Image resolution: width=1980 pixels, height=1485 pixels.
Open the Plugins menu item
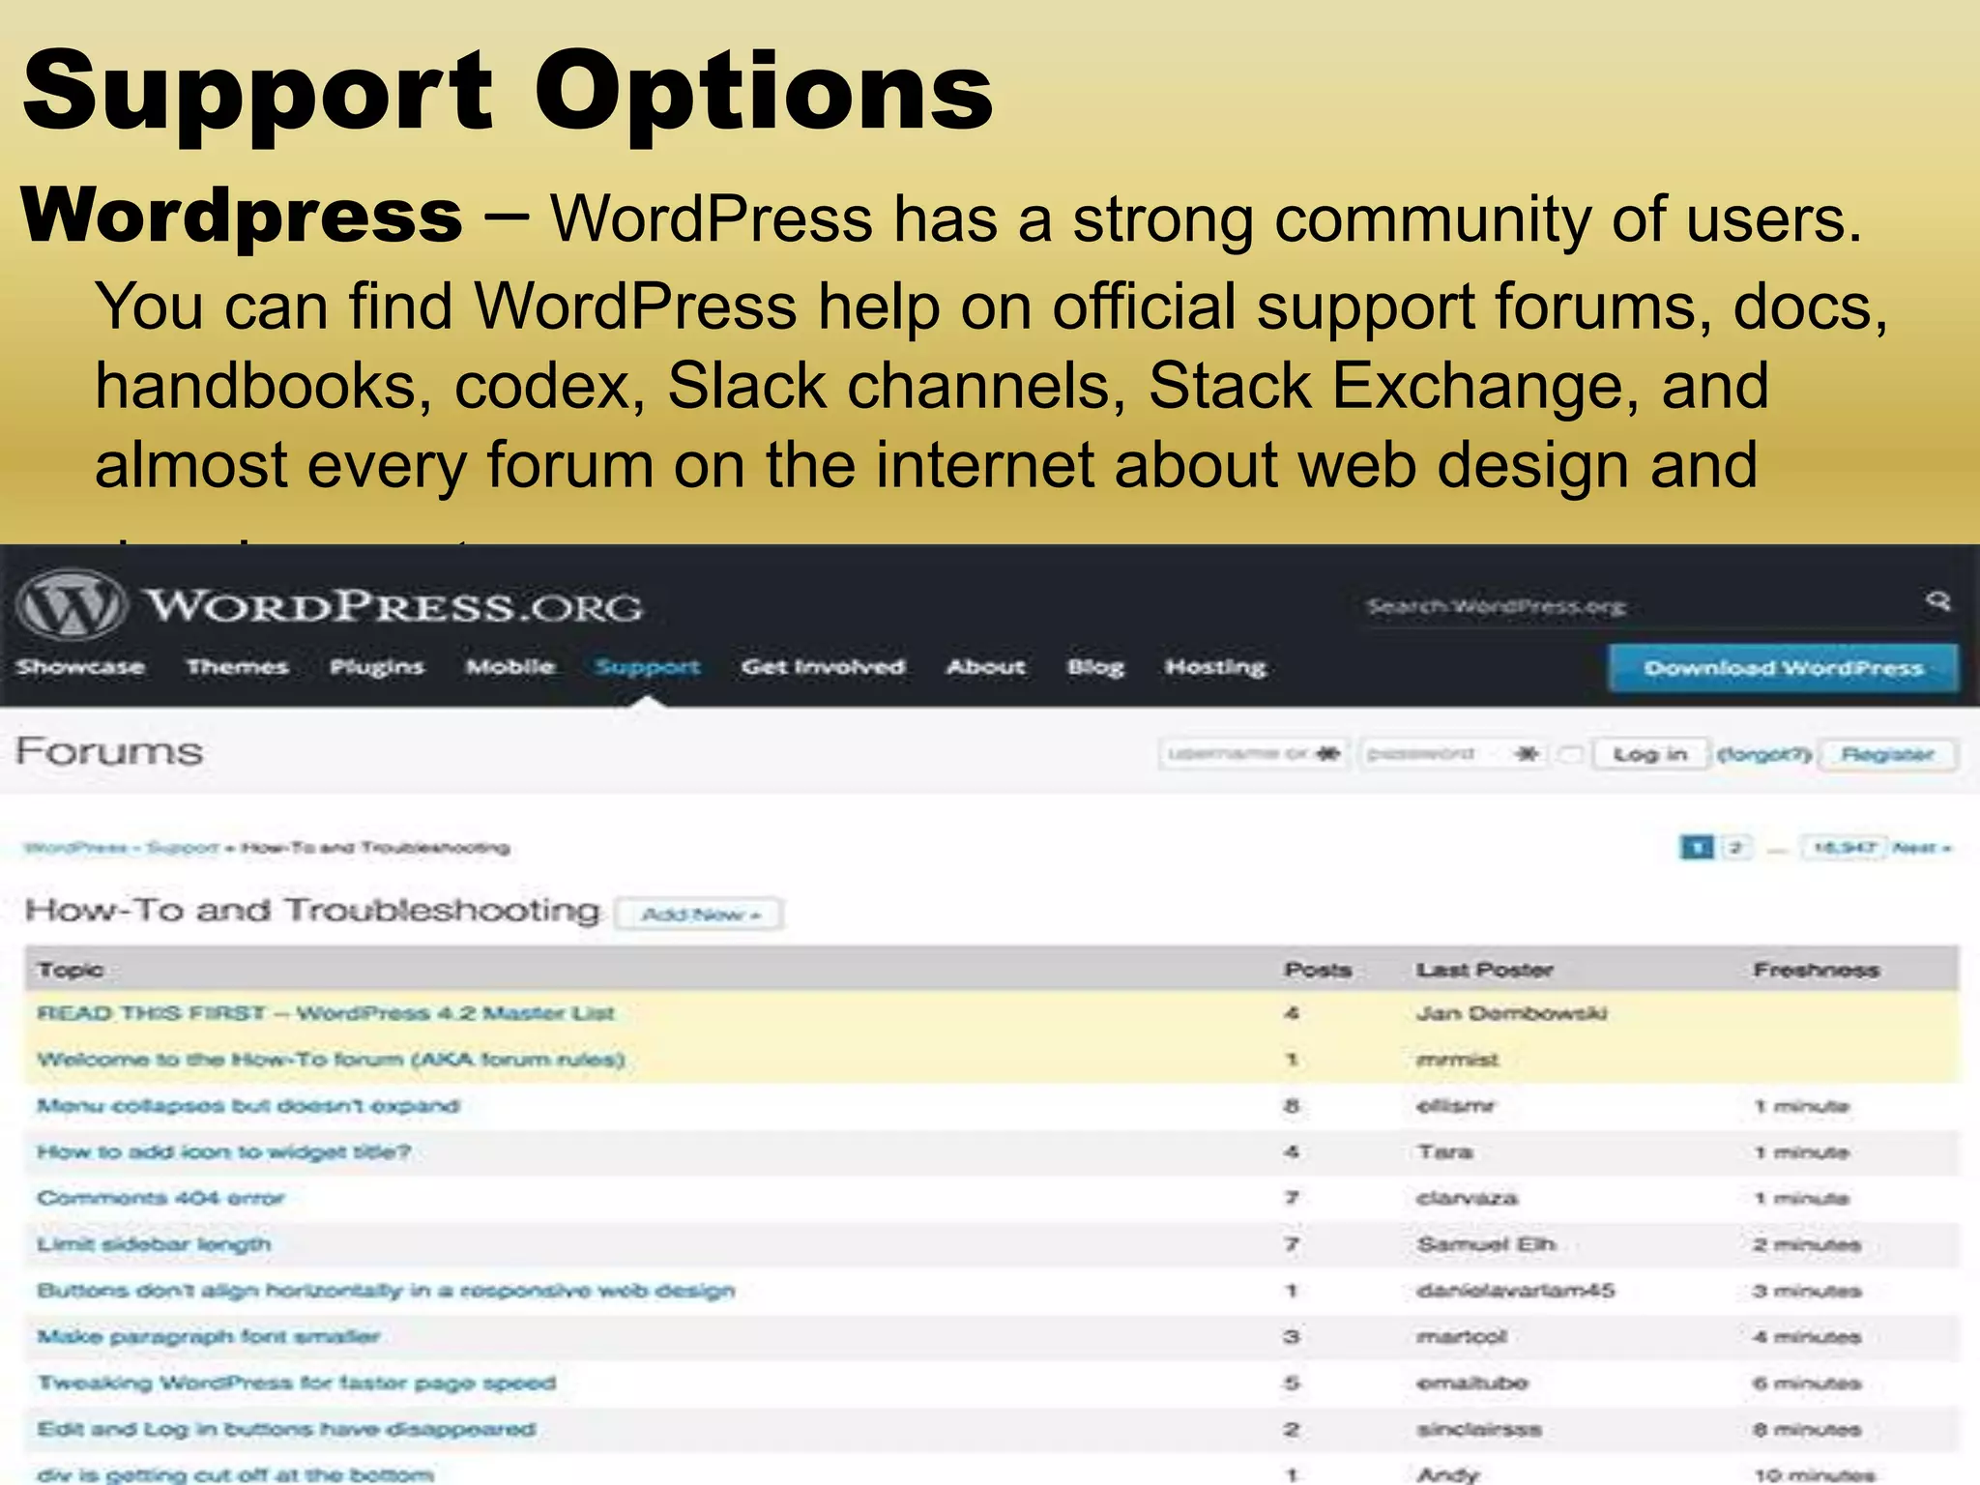tap(377, 667)
